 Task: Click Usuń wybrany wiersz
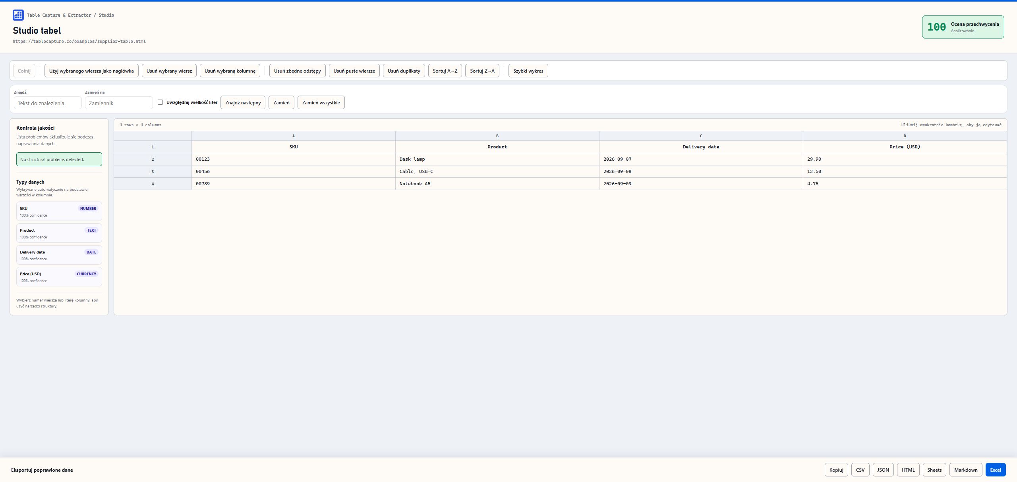click(169, 71)
